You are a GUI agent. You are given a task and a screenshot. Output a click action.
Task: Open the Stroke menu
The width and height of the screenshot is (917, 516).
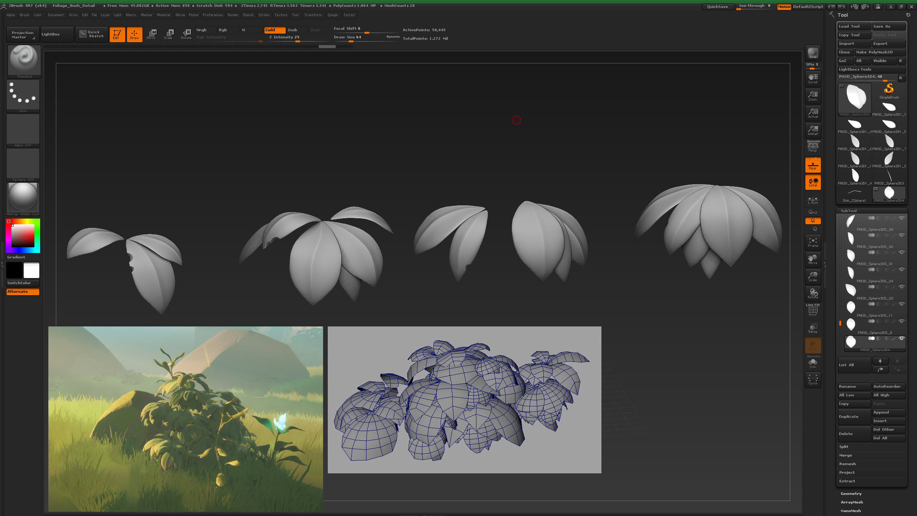[264, 15]
